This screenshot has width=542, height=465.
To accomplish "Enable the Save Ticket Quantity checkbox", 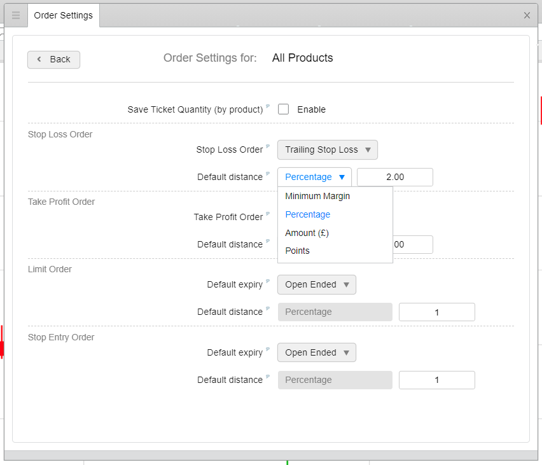I will point(284,109).
